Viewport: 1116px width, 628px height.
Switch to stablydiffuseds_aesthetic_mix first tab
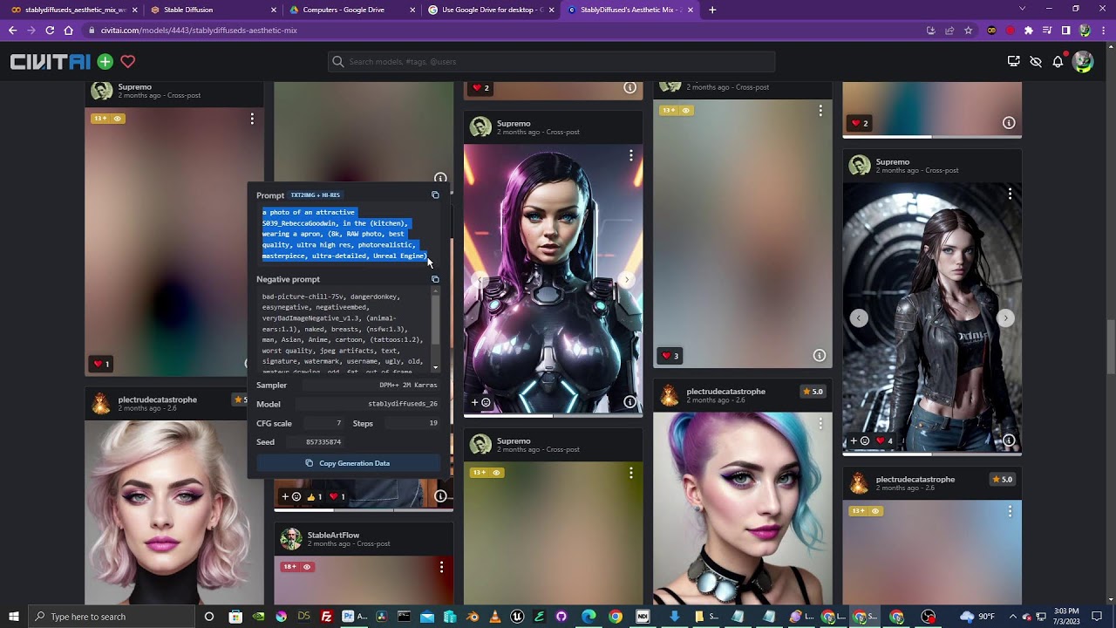tap(74, 10)
